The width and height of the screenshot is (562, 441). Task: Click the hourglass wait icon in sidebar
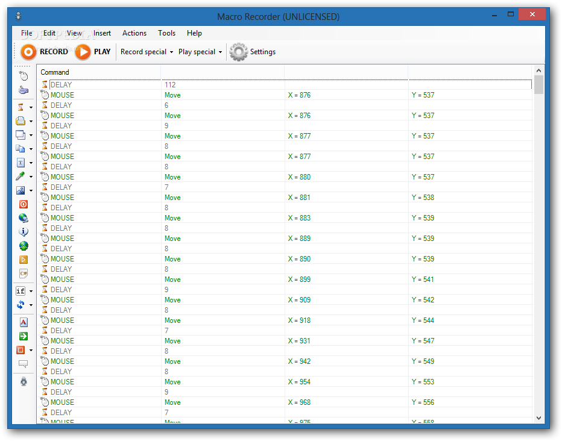tap(21, 107)
